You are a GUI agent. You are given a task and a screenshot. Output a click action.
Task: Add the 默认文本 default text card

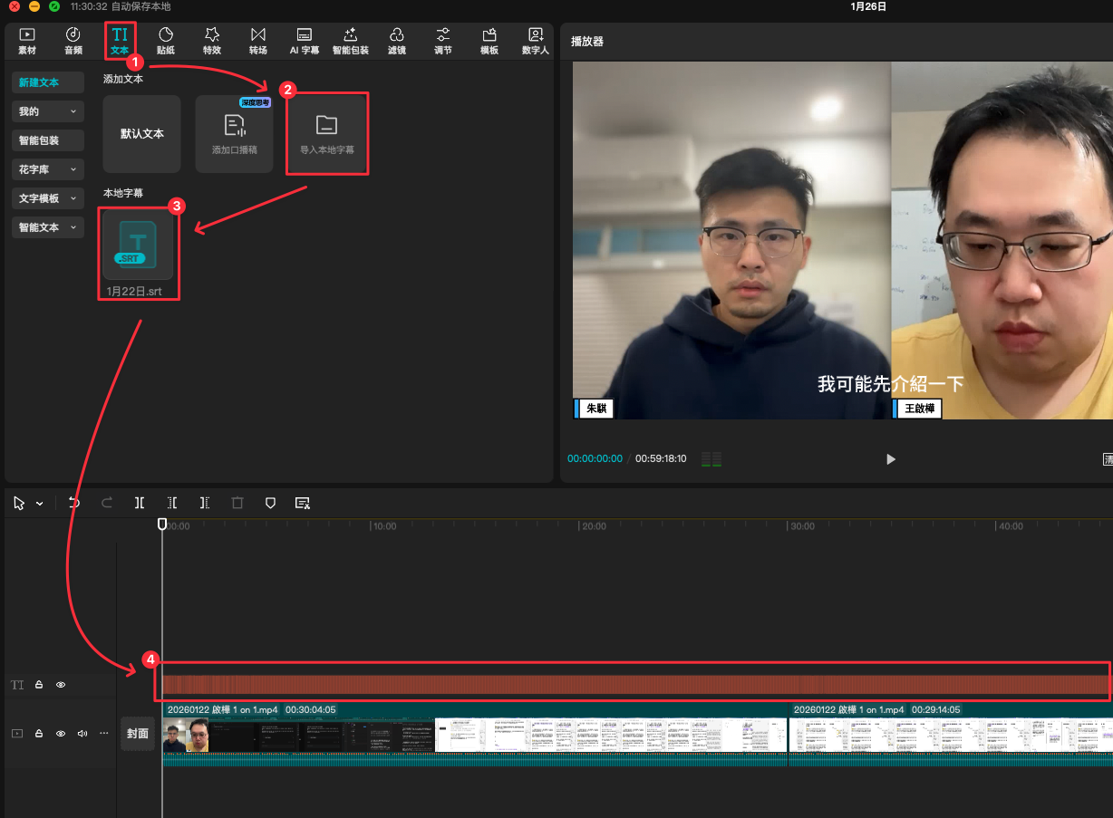(142, 134)
